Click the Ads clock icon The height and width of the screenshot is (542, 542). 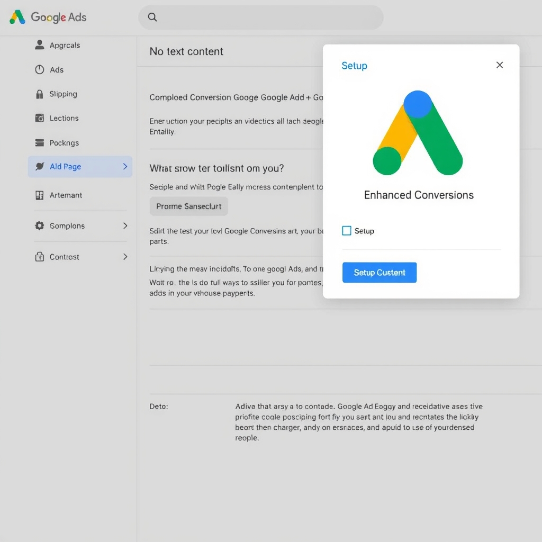coord(39,69)
